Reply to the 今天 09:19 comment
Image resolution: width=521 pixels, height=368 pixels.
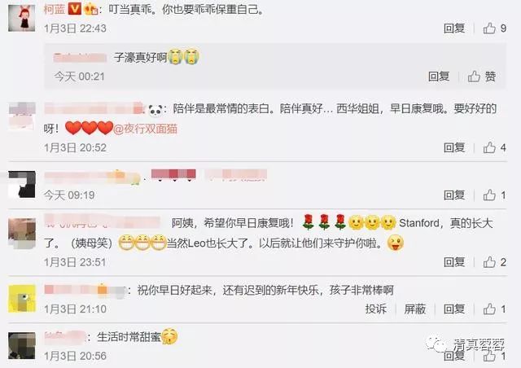[x=454, y=195]
